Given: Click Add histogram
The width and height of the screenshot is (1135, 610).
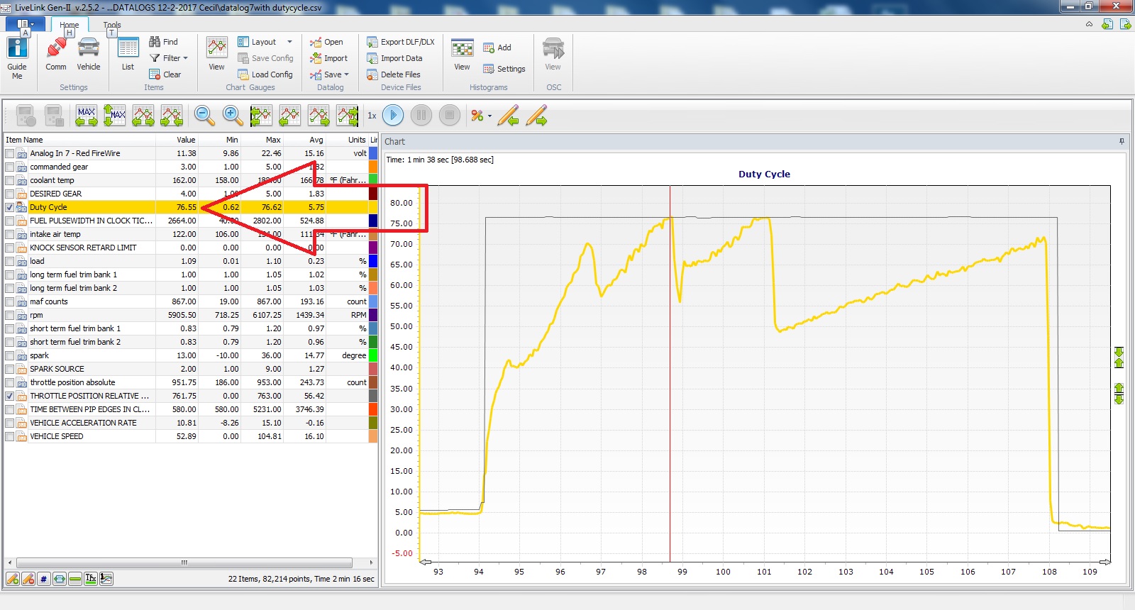Looking at the screenshot, I should (497, 48).
